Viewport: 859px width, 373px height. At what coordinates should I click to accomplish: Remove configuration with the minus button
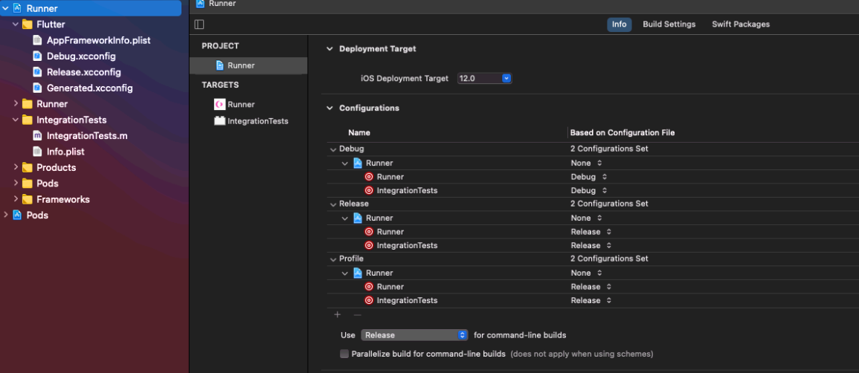point(357,314)
